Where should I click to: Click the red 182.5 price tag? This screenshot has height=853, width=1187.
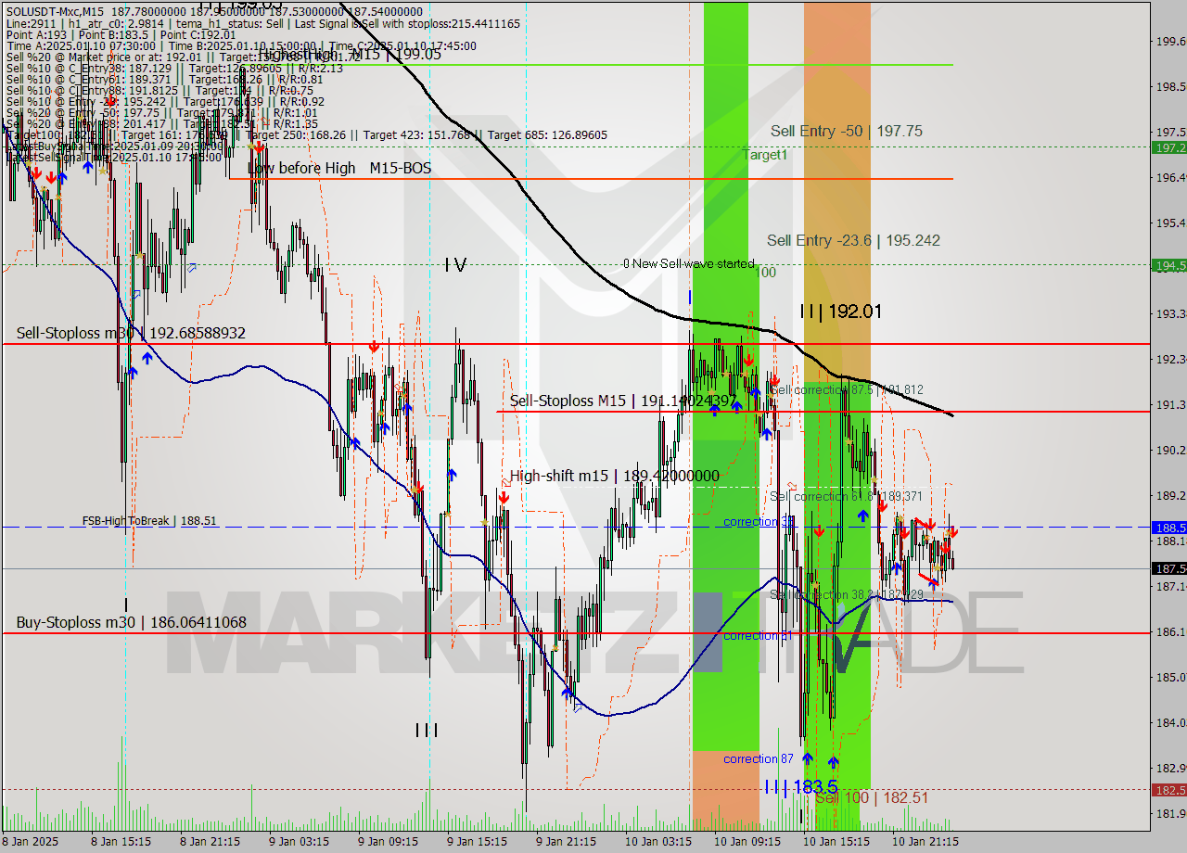1168,790
